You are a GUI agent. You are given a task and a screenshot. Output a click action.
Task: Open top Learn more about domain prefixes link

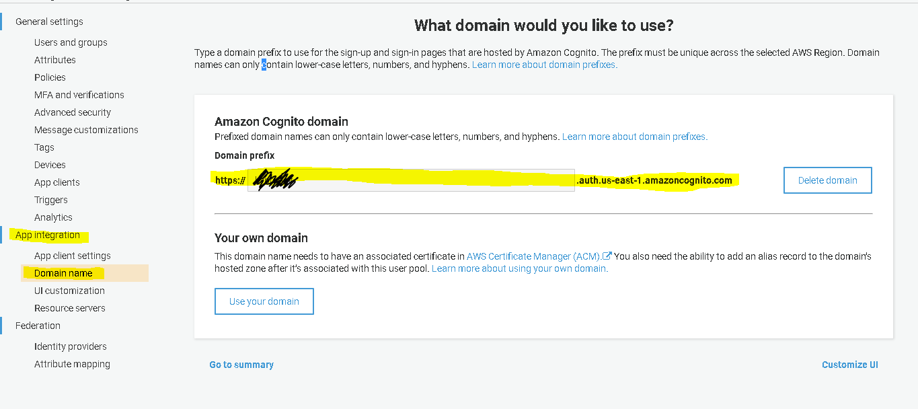tap(545, 65)
